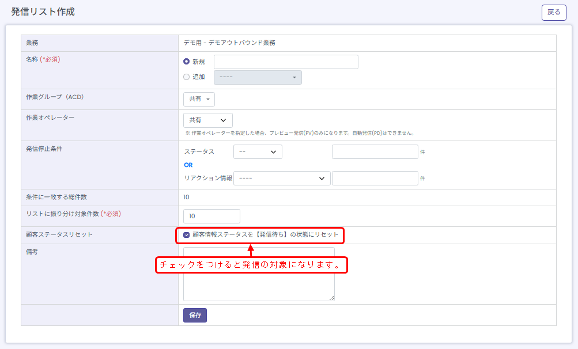578x349 pixels.
Task: Expand the 作業グループ（ACD） 共有 dropdown
Action: coord(199,99)
